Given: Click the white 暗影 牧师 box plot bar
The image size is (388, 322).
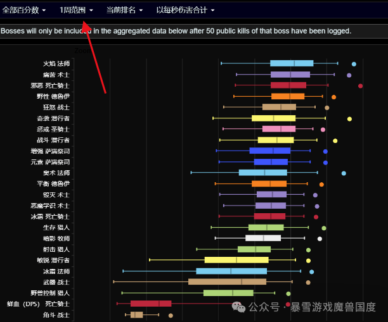Looking at the screenshot, I should (263, 238).
